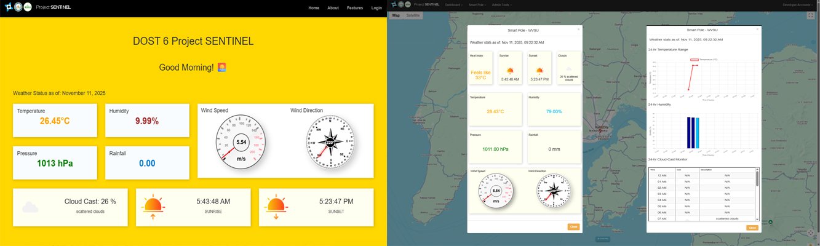Open the Admin Tools dropdown
The height and width of the screenshot is (246, 820).
(x=503, y=5)
